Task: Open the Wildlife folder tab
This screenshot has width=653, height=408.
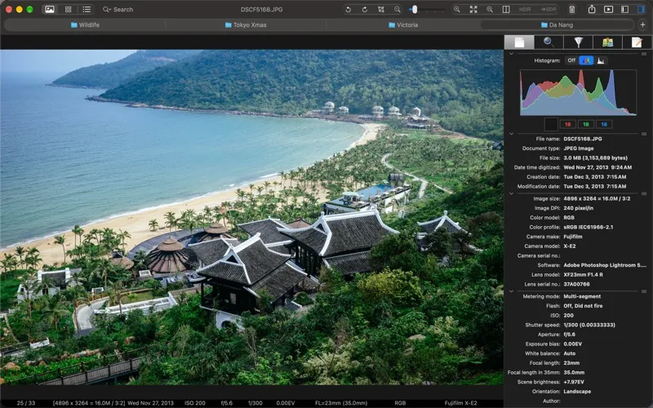Action: pyautogui.click(x=85, y=25)
